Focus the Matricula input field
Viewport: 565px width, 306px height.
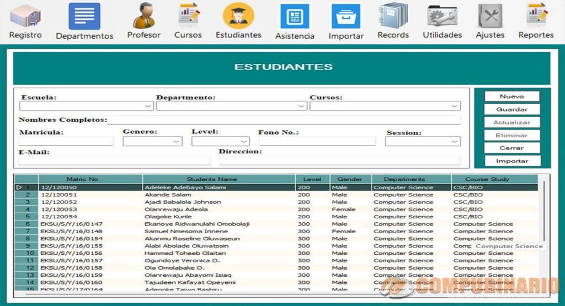pos(66,141)
